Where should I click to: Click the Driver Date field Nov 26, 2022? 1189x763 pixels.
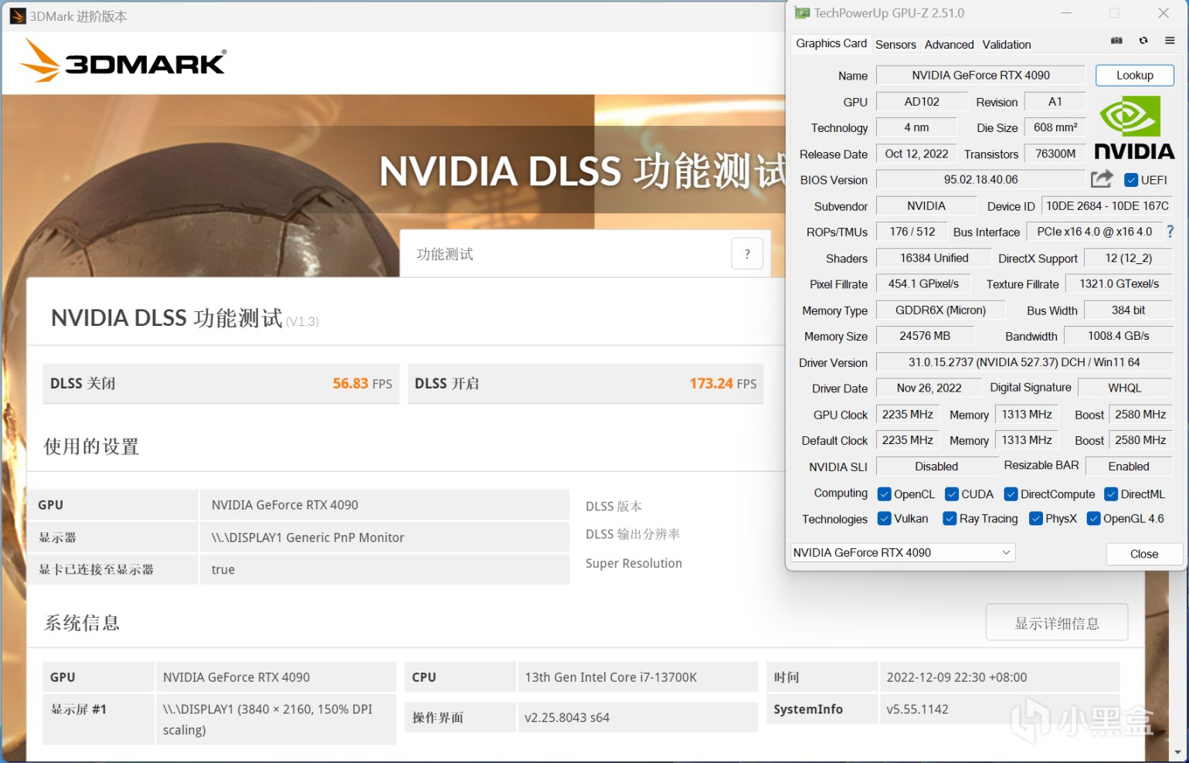point(929,388)
